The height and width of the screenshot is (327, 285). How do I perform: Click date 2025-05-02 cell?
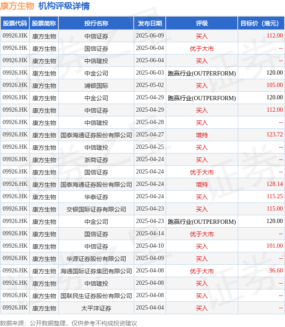[150, 85]
